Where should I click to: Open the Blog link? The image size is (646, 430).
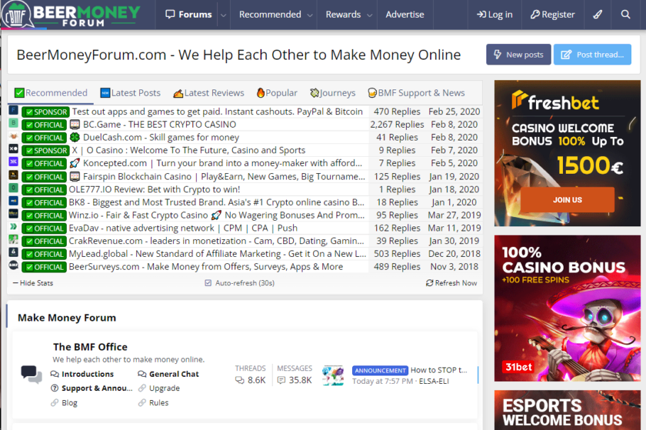tap(70, 402)
